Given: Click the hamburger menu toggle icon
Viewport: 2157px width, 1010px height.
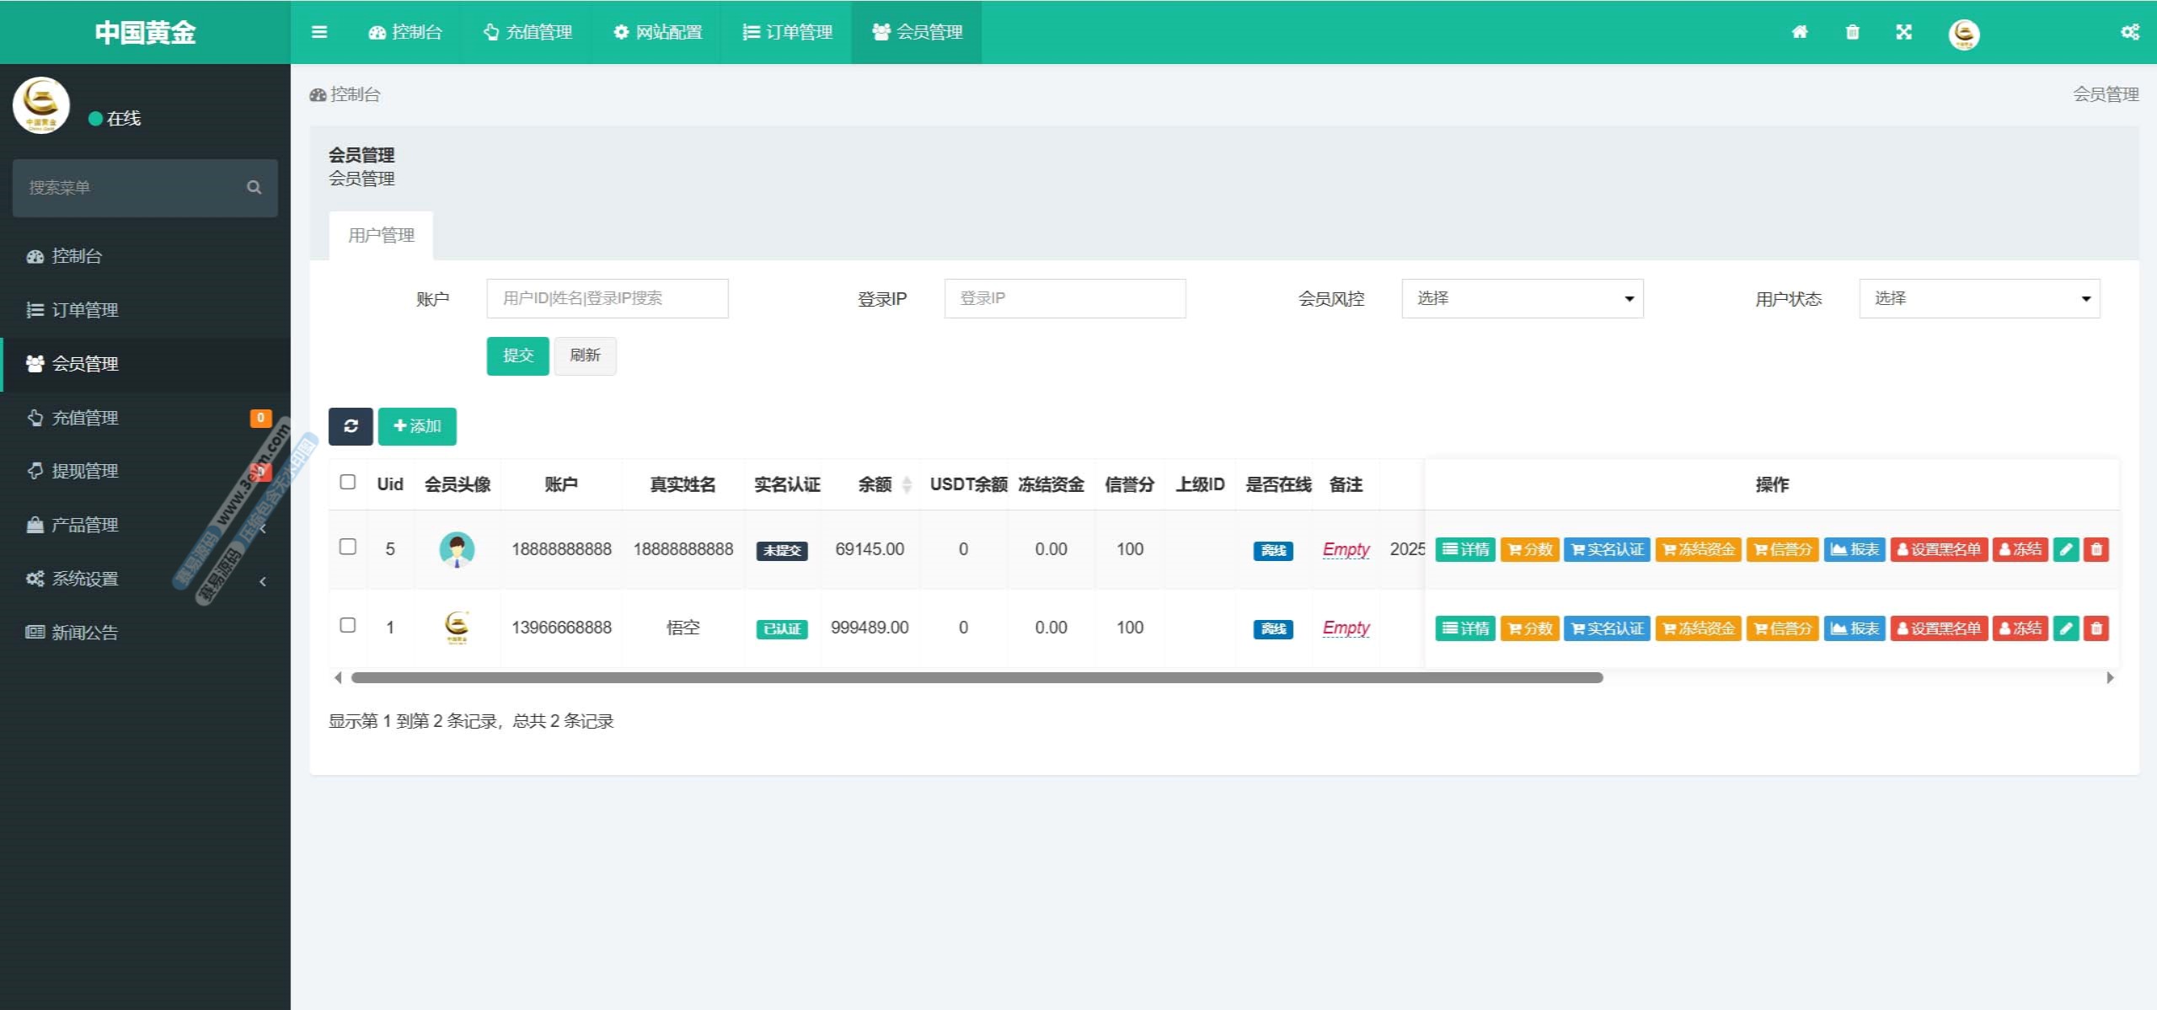Looking at the screenshot, I should 318,32.
